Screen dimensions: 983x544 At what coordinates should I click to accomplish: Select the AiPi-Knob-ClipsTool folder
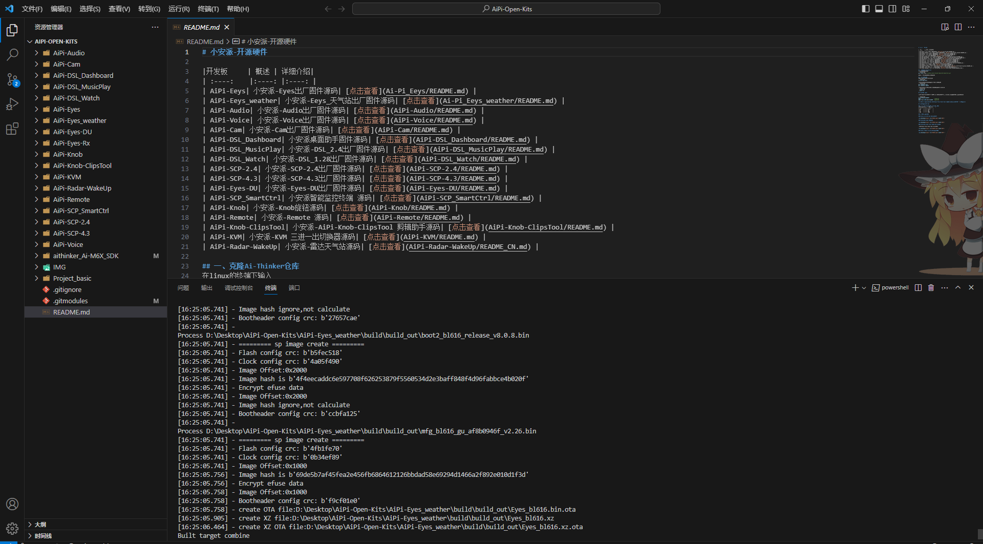(96, 165)
